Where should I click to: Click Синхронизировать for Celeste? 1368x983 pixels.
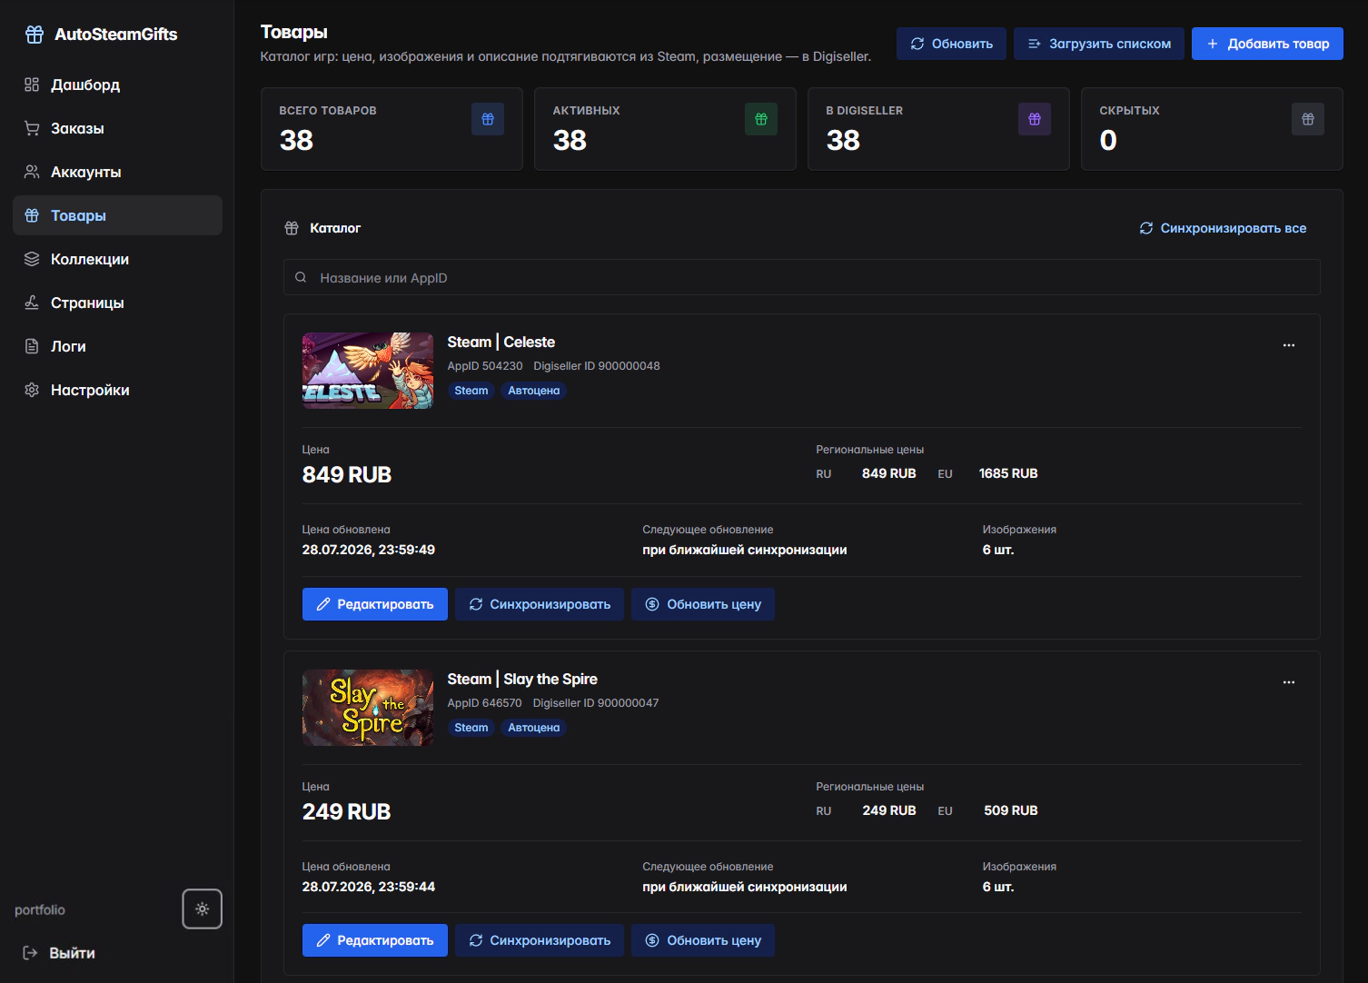540,604
